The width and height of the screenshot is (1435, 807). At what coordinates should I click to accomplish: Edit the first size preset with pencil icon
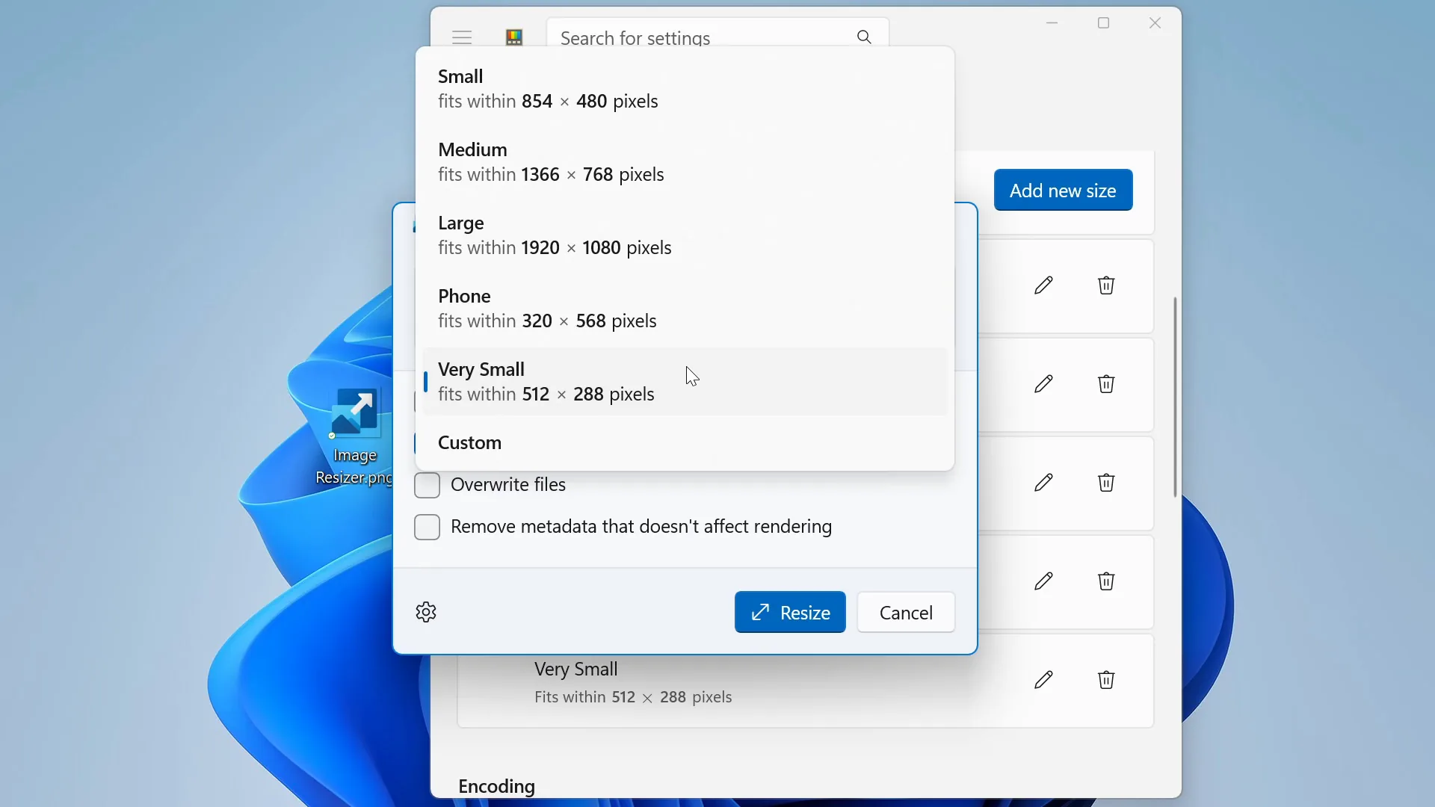(1043, 285)
